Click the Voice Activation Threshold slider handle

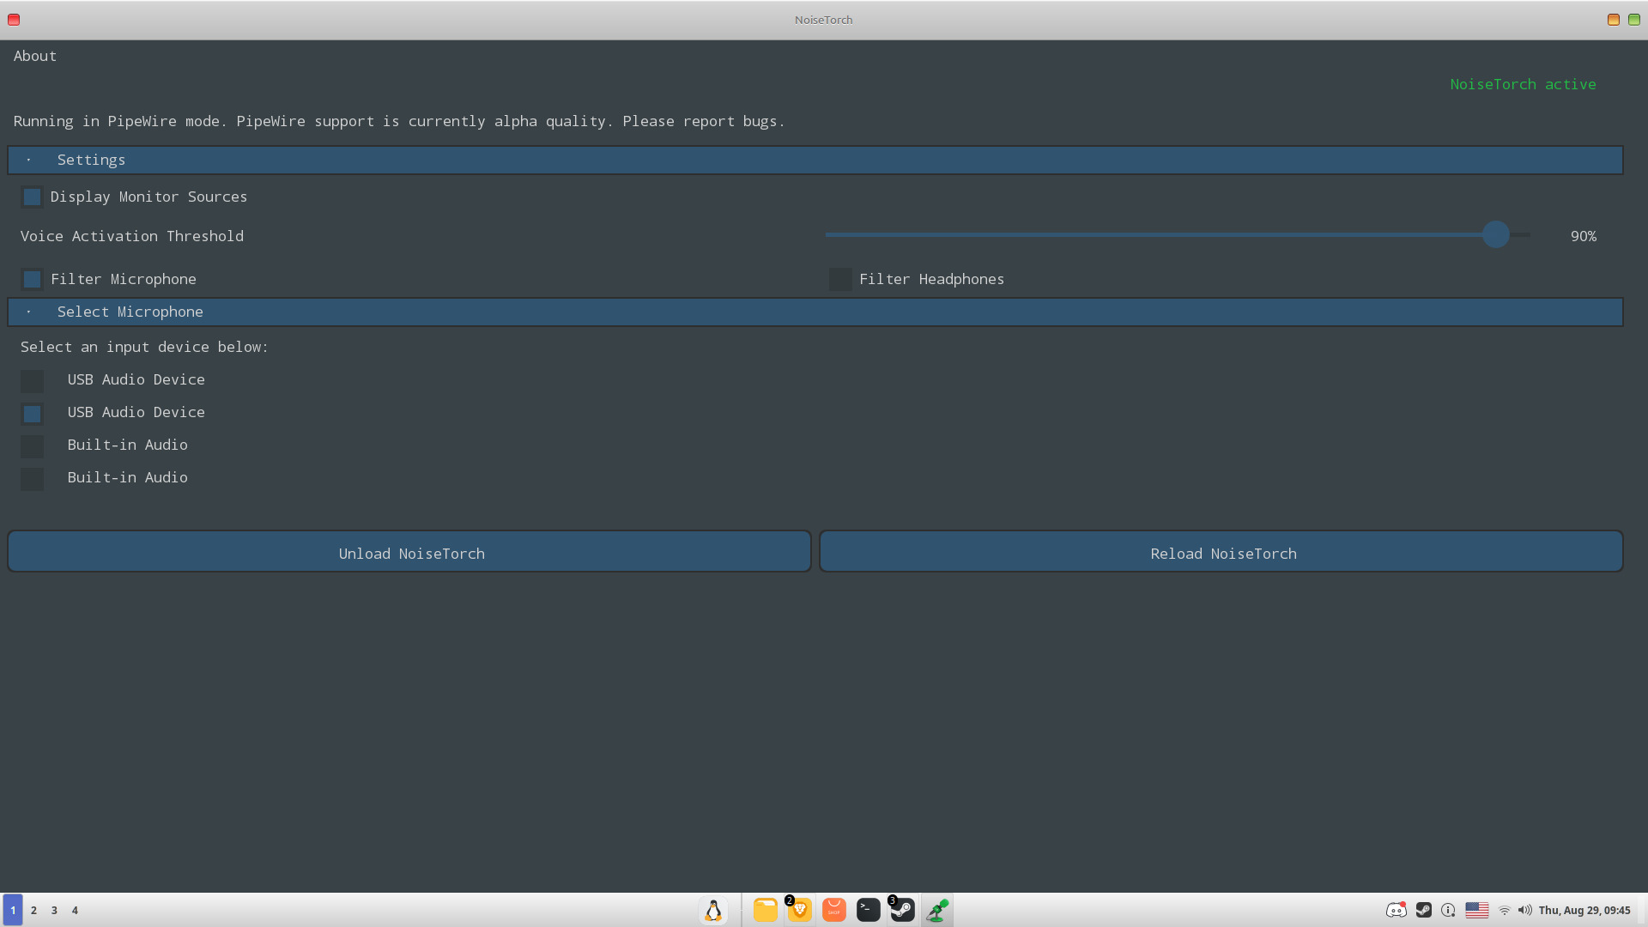pyautogui.click(x=1495, y=235)
